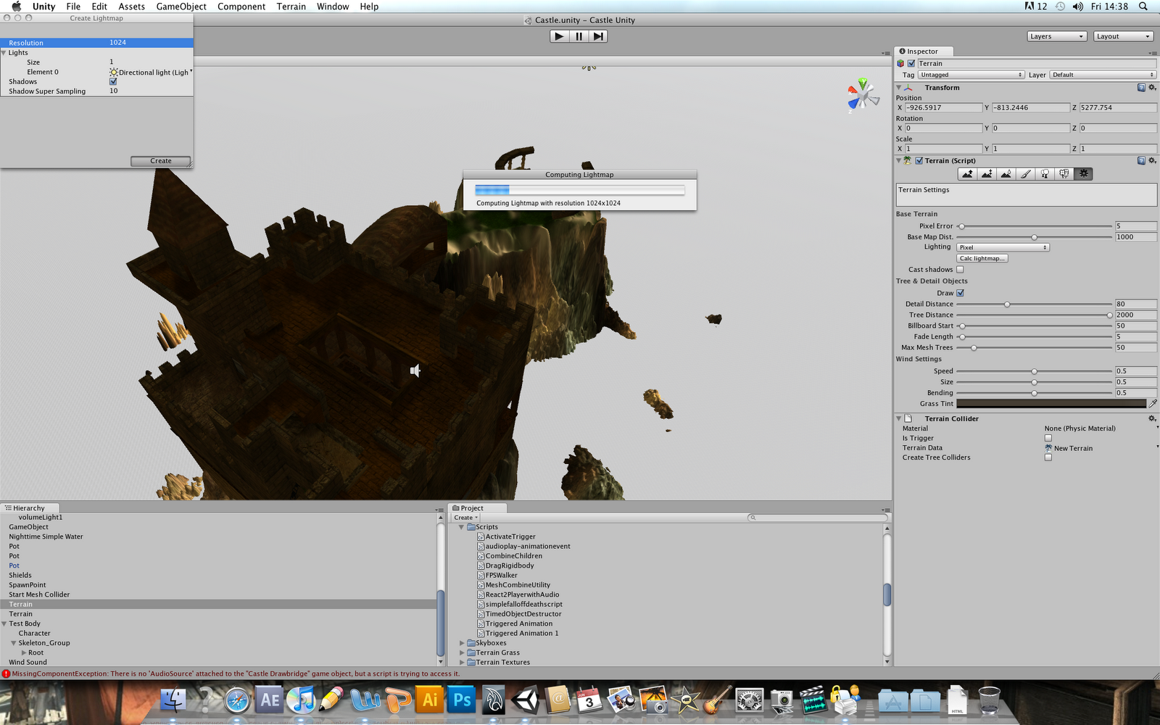Toggle the Draw checkbox
Viewport: 1160px width, 725px height.
[x=960, y=294]
